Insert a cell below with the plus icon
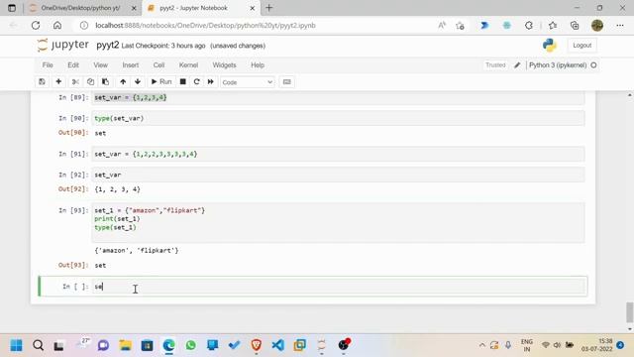Viewport: 634px width, 357px height. pos(58,81)
